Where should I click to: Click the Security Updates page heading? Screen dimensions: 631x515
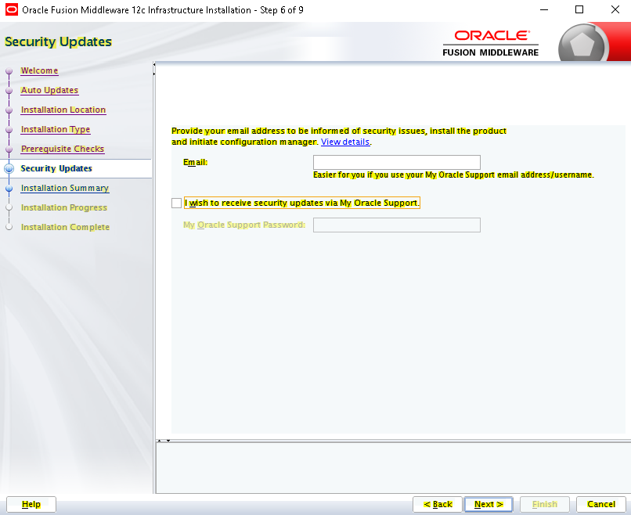(x=58, y=41)
